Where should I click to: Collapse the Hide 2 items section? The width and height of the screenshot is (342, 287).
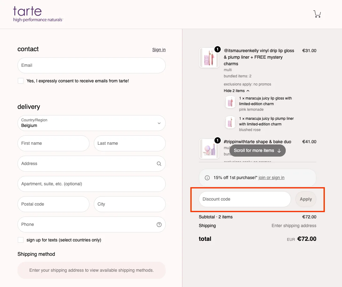236,90
